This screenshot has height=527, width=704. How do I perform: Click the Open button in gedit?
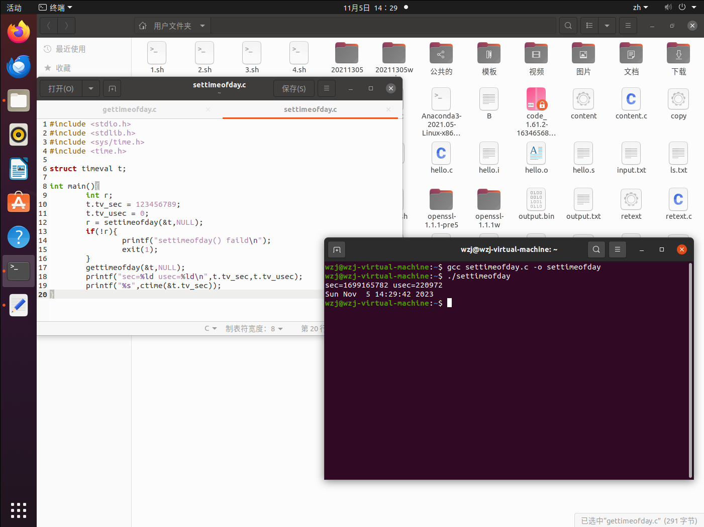click(x=61, y=89)
